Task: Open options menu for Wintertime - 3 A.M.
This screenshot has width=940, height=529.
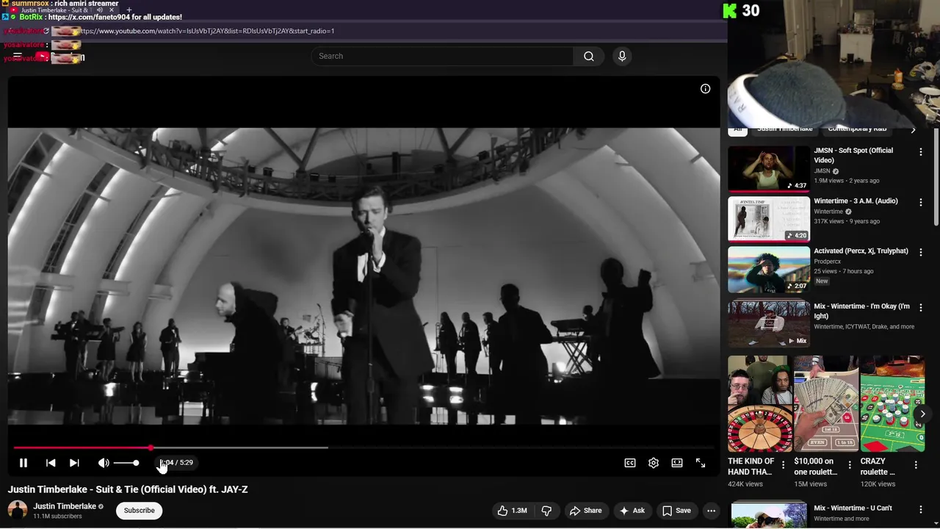Action: (x=920, y=202)
